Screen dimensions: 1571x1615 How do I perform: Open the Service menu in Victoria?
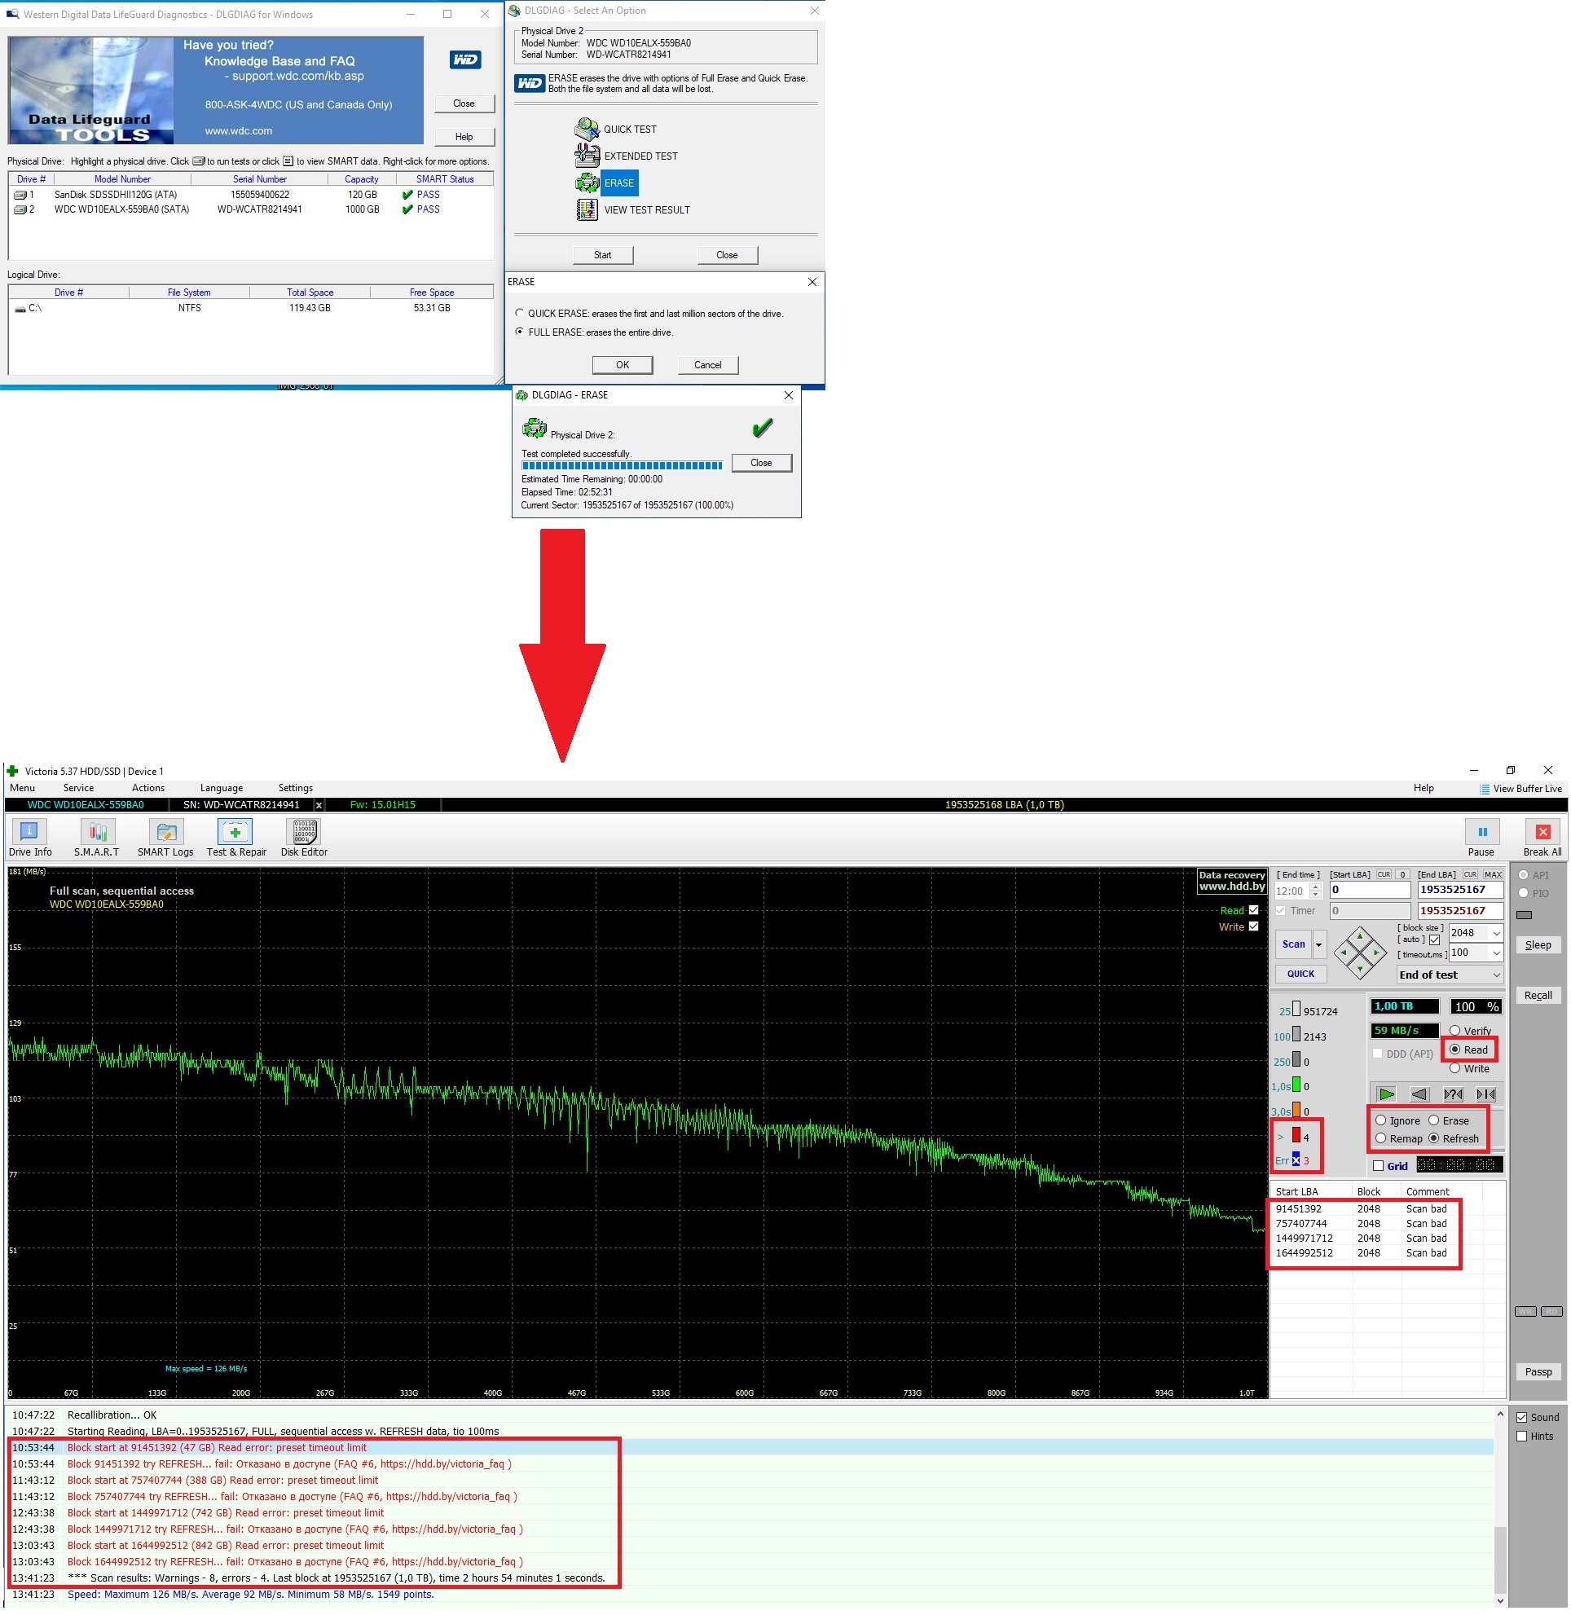tap(78, 788)
